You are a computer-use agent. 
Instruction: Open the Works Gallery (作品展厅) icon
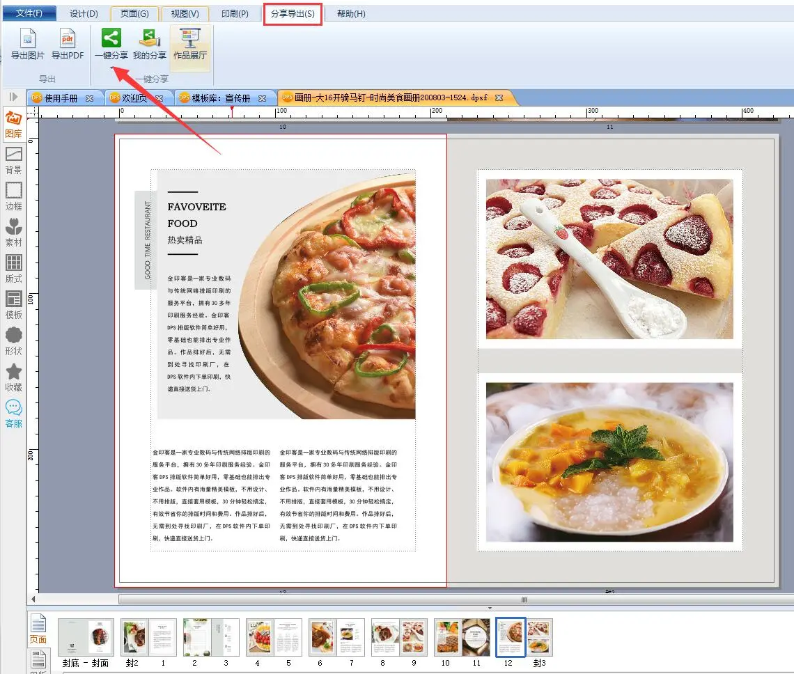click(190, 43)
